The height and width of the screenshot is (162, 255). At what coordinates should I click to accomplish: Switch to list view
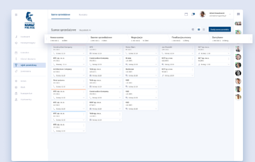pos(204,29)
